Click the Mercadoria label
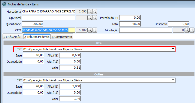Image resolution: width=195 pixels, height=103 pixels. click(14, 12)
